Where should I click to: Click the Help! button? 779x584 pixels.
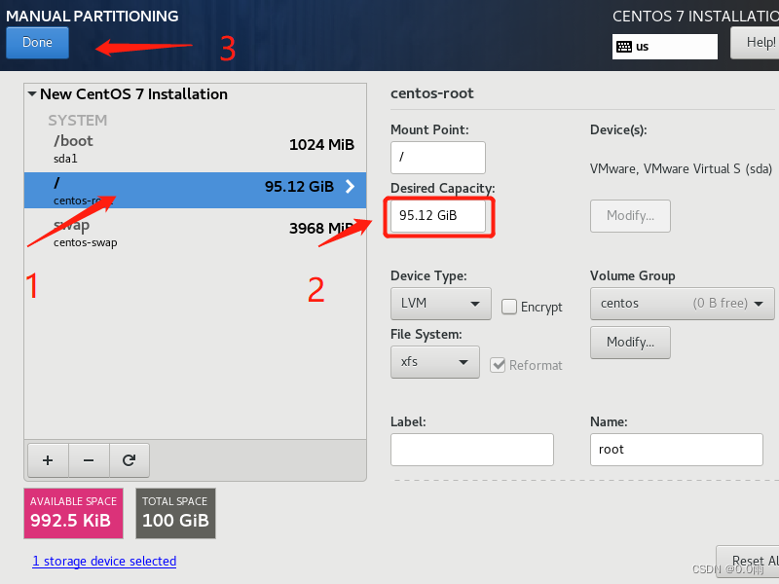tap(756, 43)
